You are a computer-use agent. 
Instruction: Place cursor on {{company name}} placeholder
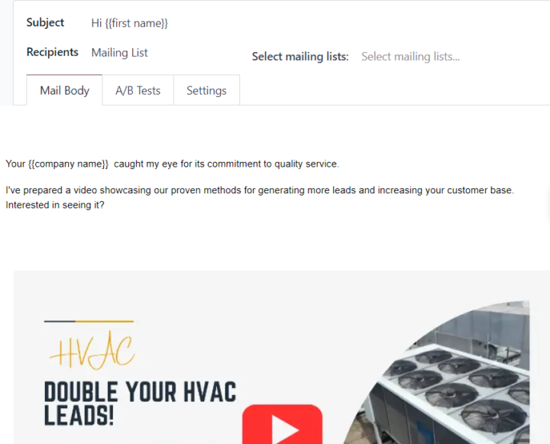[69, 164]
